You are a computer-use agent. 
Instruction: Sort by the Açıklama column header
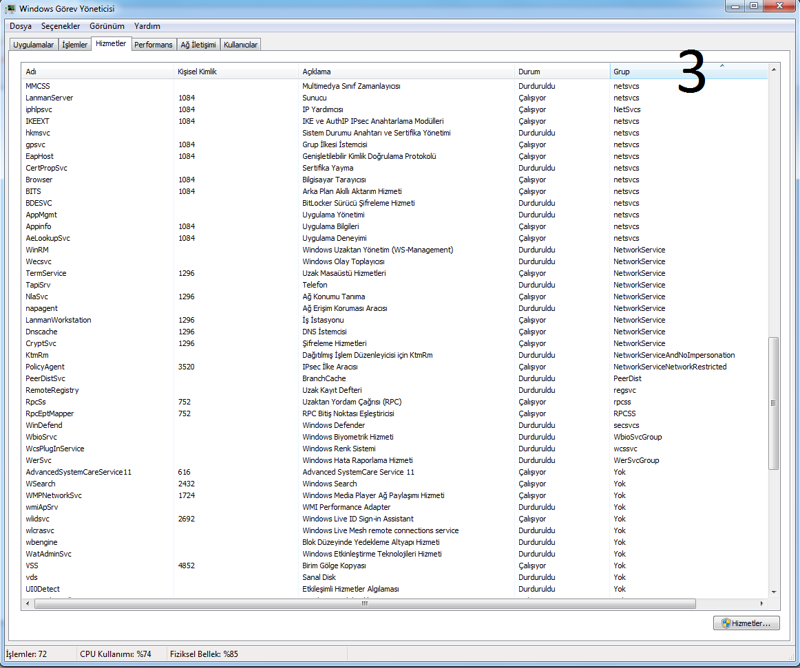[x=407, y=72]
